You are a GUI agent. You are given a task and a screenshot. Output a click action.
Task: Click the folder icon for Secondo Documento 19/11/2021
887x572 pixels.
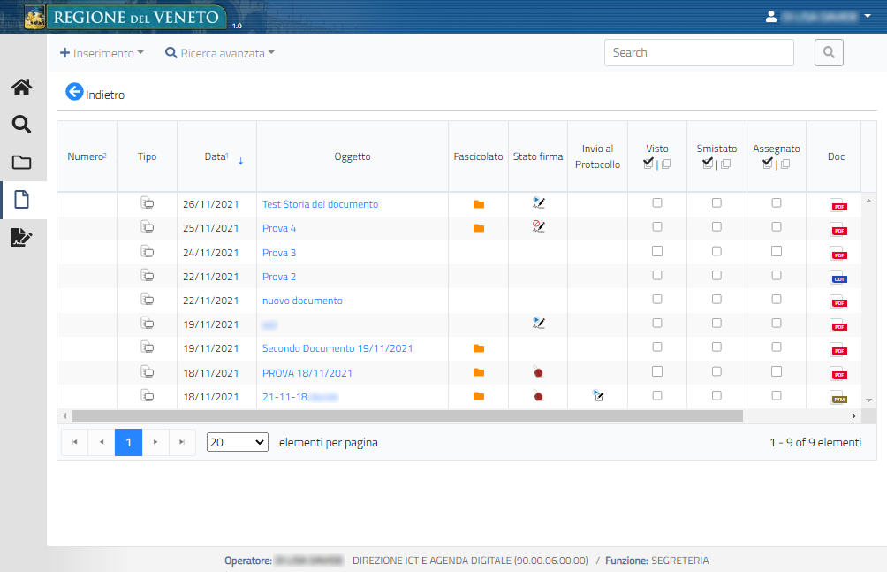479,348
